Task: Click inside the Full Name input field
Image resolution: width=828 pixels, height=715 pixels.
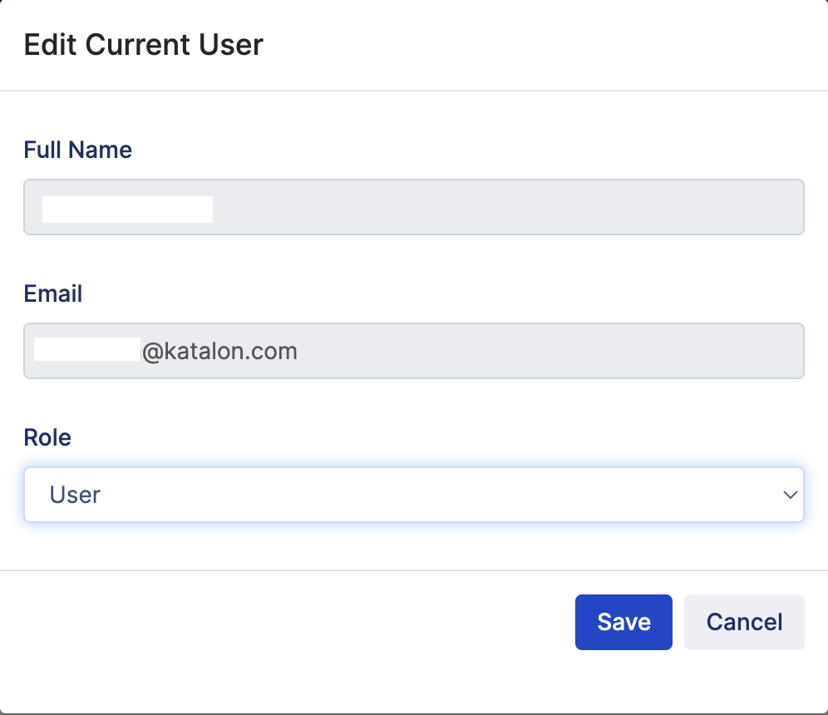Action: [x=414, y=207]
